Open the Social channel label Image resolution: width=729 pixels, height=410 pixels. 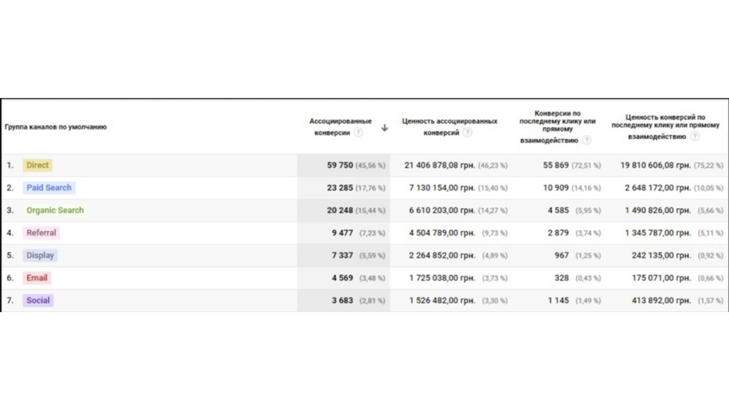[38, 300]
